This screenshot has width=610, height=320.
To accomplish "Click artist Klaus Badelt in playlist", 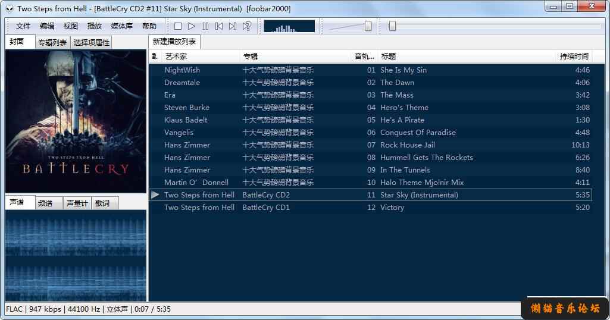I will pos(186,120).
